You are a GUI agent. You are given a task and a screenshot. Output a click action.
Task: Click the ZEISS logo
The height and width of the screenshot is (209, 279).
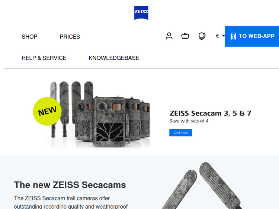tap(141, 13)
